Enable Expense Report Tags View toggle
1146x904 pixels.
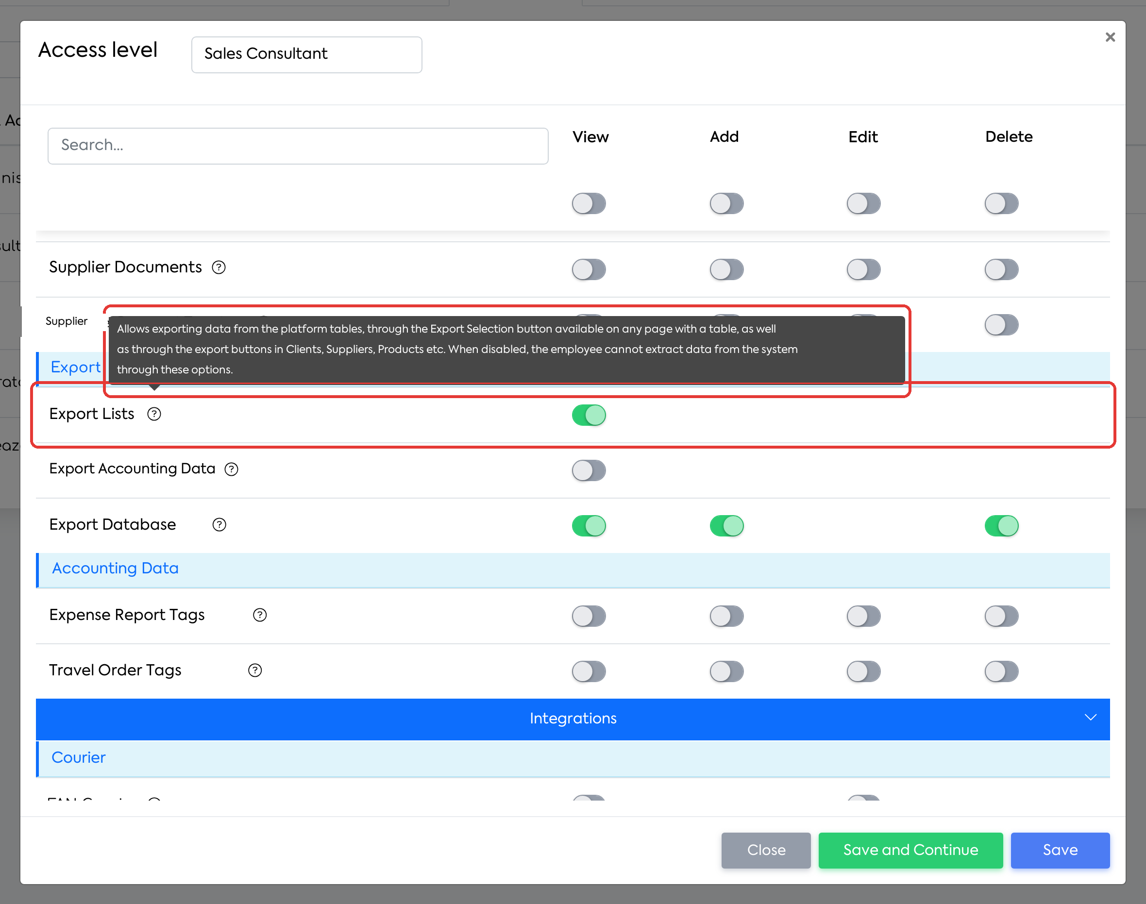click(x=589, y=616)
